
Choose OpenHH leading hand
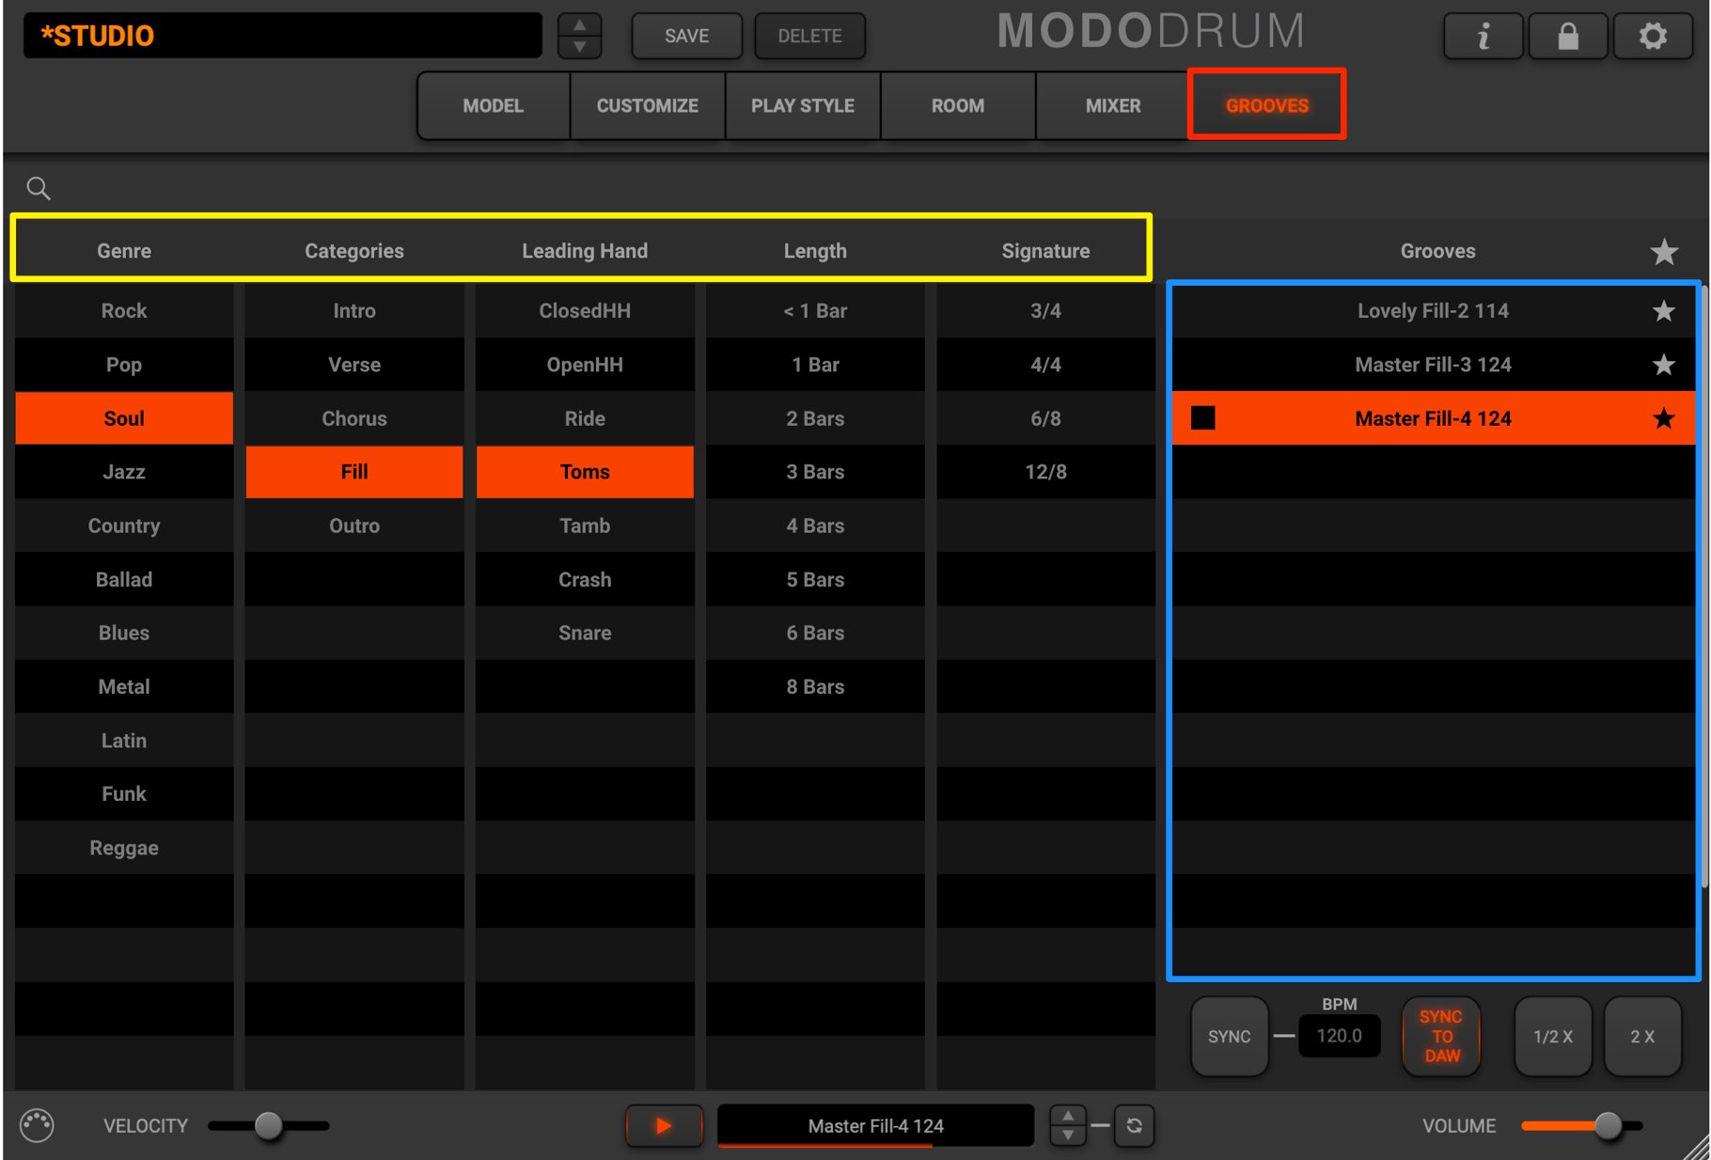point(585,365)
